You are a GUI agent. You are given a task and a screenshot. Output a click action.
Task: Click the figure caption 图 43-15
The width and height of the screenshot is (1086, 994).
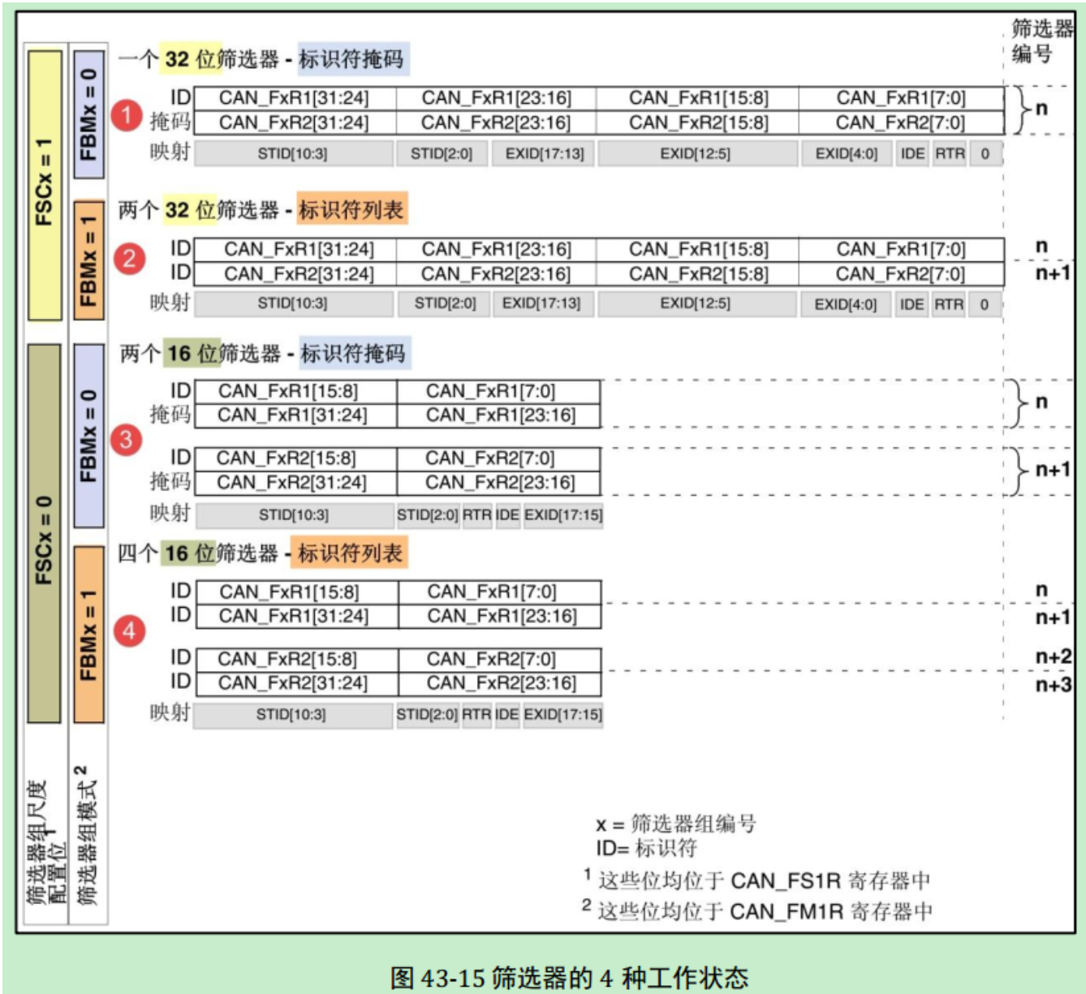click(569, 977)
